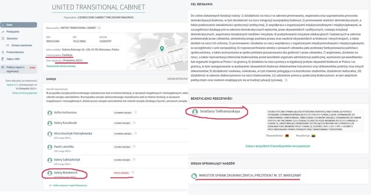The image size is (371, 195).
Task: Click avatar icon next to Valery Sakhashchyk
Action: (x=50, y=160)
